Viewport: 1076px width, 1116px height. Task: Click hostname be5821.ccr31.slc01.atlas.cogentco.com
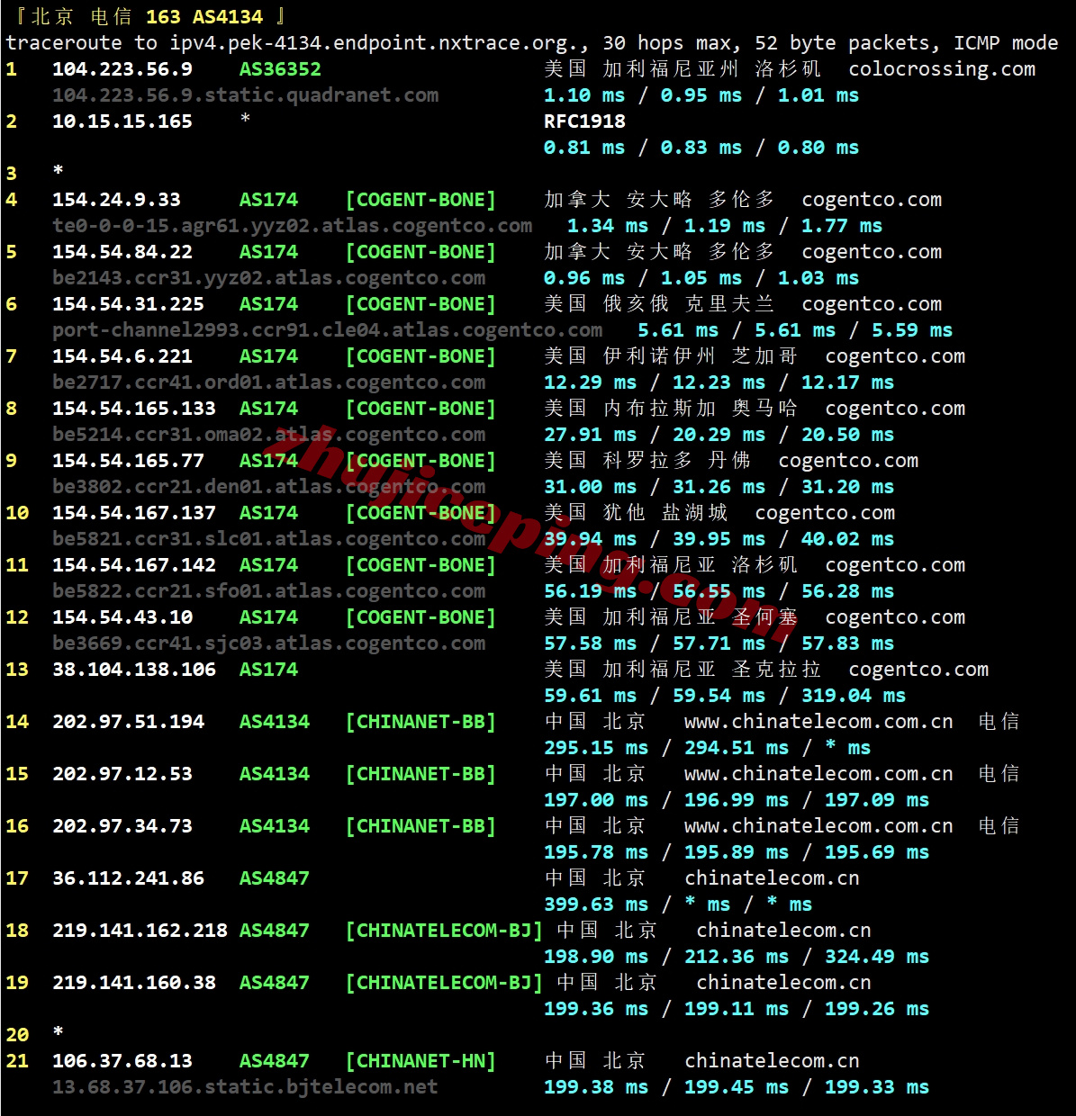[269, 539]
